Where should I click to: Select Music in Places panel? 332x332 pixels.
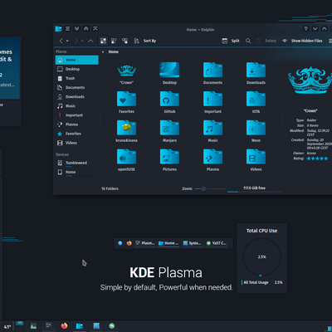point(76,106)
